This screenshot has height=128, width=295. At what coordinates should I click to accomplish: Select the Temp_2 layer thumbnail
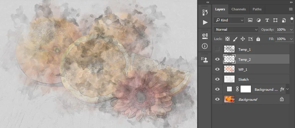pos(229,59)
